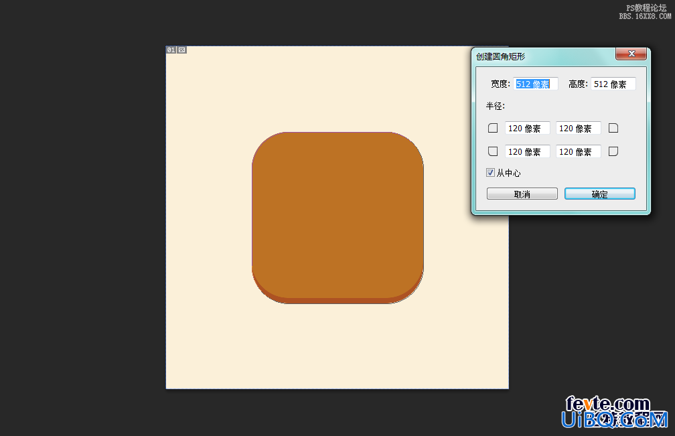Click the bottom-right corner radius icon
The image size is (675, 436).
coord(613,151)
